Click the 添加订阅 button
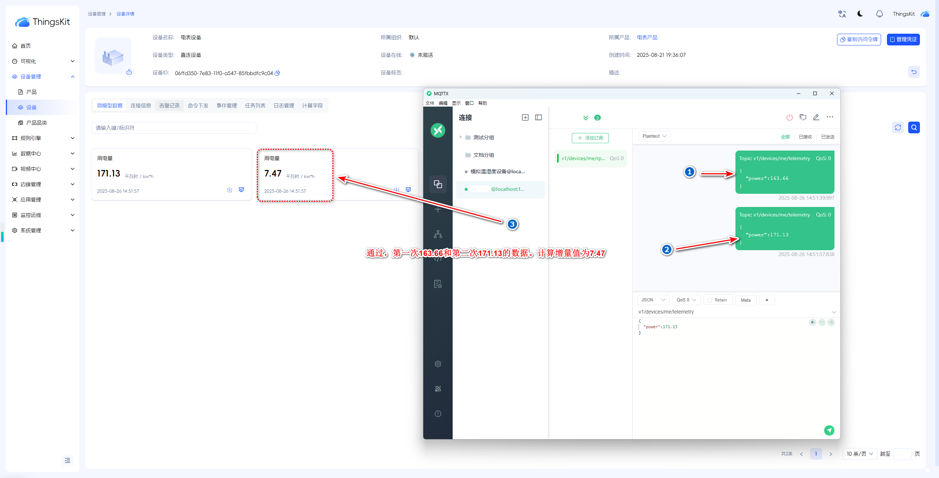Screen dimensions: 939x478 [590, 138]
